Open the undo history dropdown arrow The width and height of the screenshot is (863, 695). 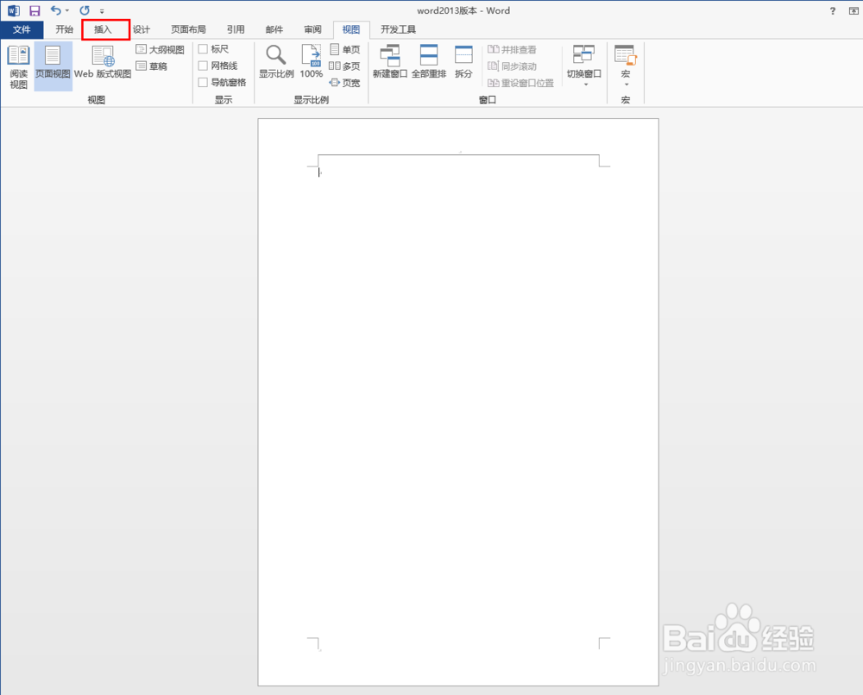pyautogui.click(x=67, y=10)
